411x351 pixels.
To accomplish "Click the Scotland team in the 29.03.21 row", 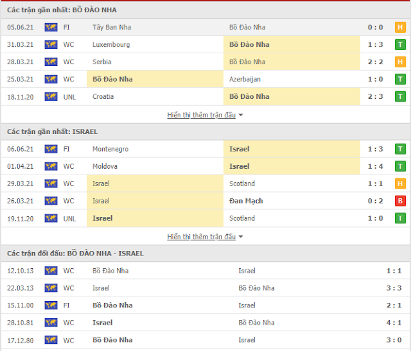I will [x=242, y=184].
